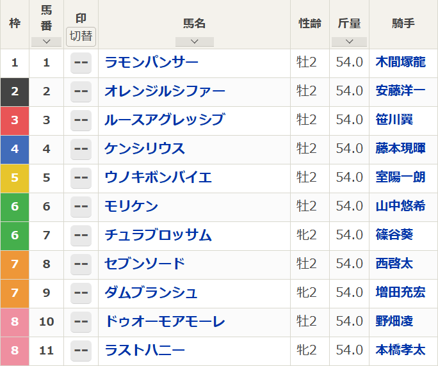Open jockey profile 室陽一朗
Viewport: 438px width, 366px height.
pos(401,177)
